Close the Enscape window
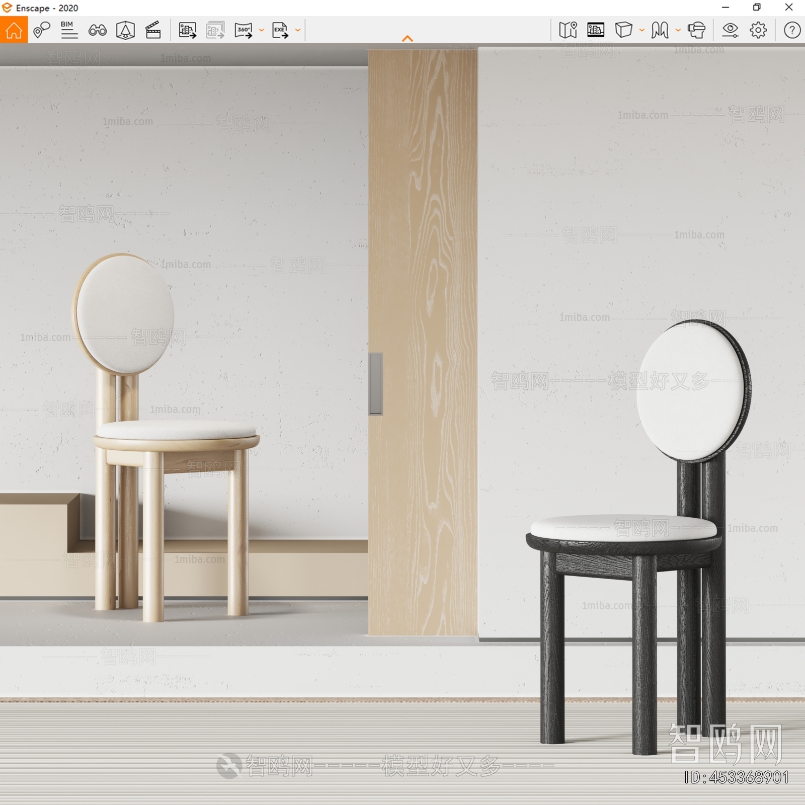The height and width of the screenshot is (805, 805). 789,8
